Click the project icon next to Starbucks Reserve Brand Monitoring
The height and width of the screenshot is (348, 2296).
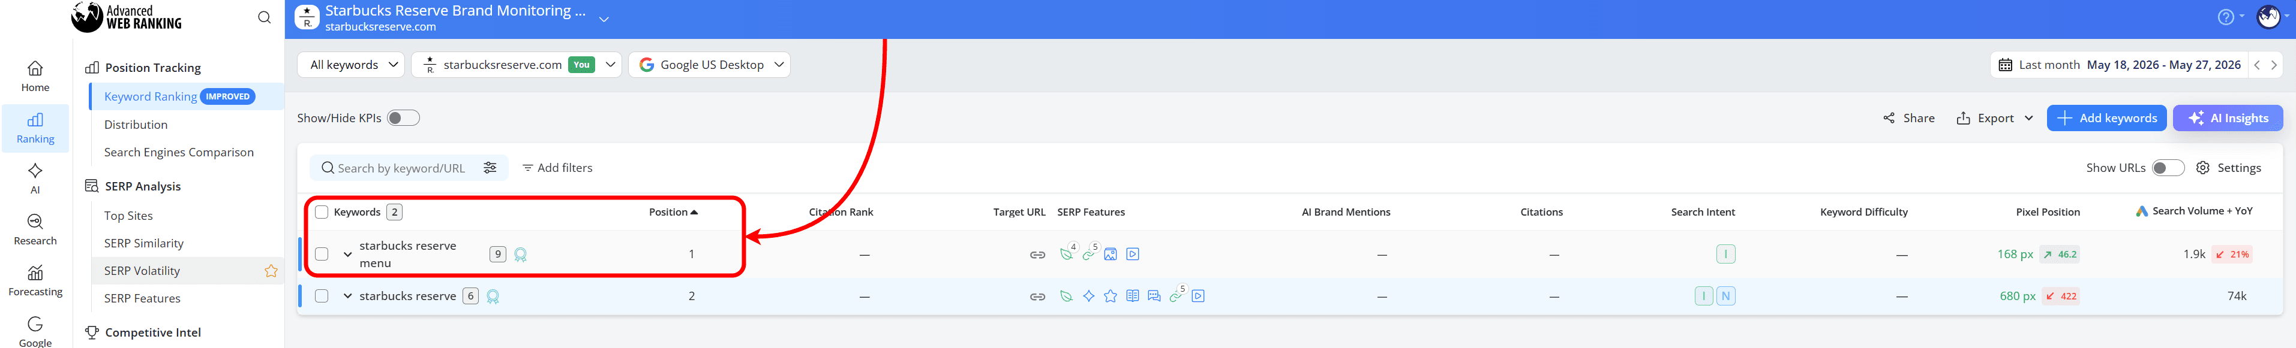[x=307, y=17]
